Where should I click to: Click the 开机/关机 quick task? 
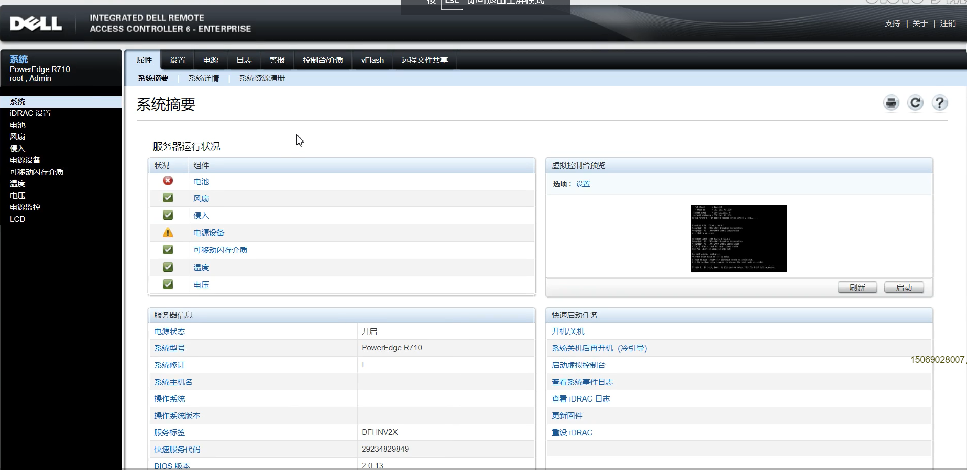(568, 331)
